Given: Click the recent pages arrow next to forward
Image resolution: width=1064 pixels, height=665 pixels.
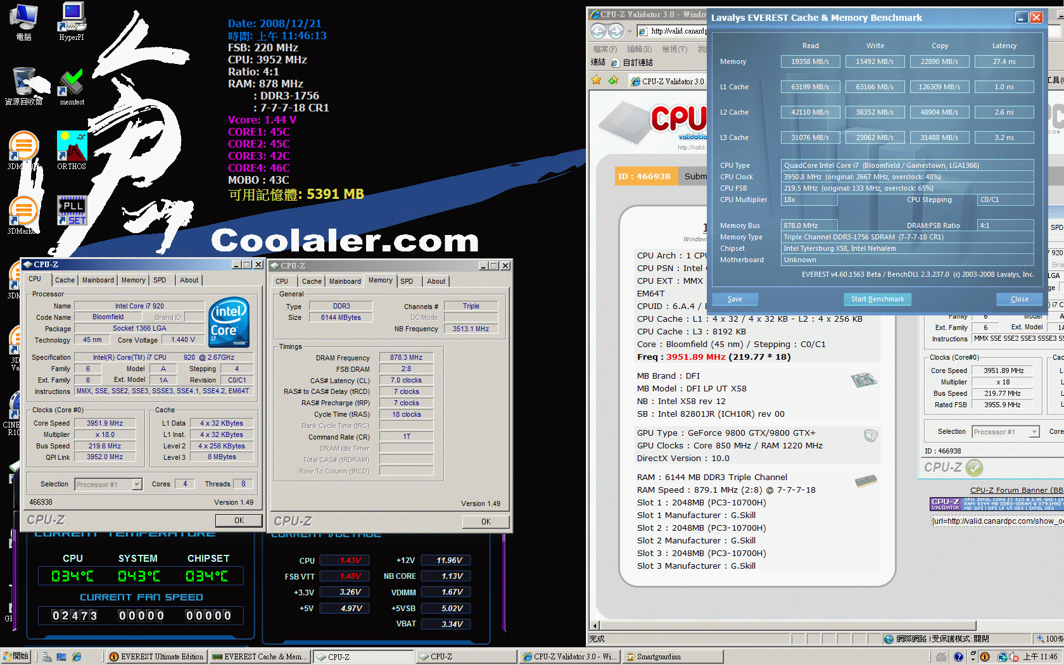Looking at the screenshot, I should [630, 31].
